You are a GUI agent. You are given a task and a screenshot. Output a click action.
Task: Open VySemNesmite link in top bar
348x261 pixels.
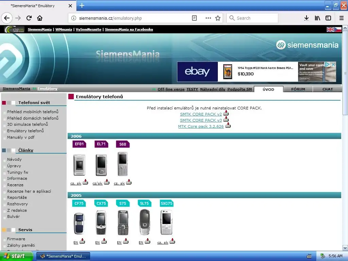pyautogui.click(x=89, y=30)
